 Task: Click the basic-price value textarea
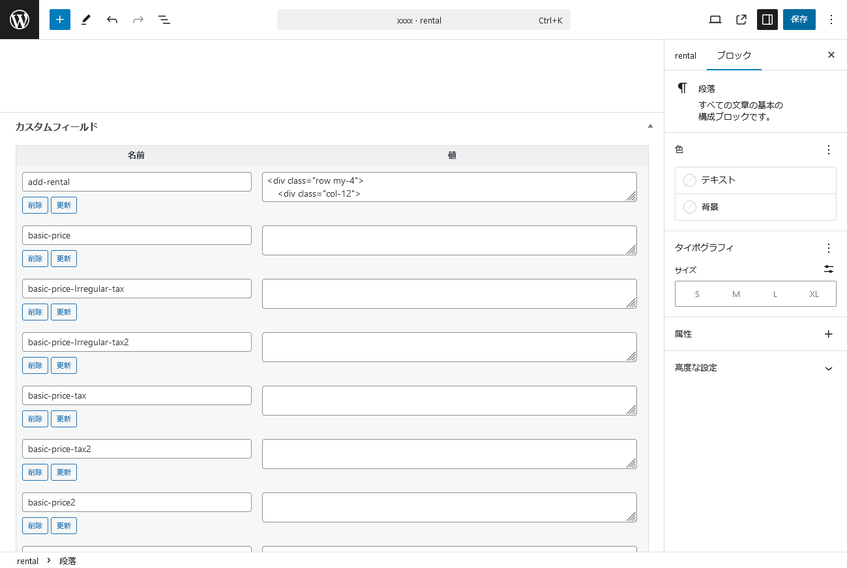pyautogui.click(x=449, y=240)
